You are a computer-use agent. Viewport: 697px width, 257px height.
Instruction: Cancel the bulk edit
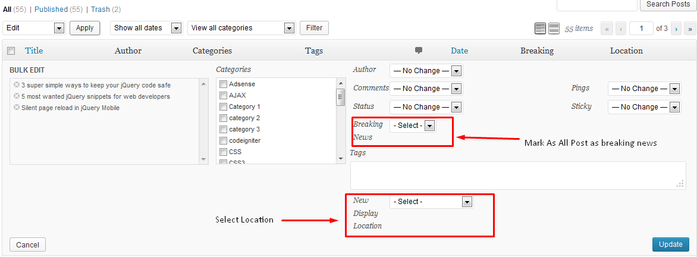[27, 245]
